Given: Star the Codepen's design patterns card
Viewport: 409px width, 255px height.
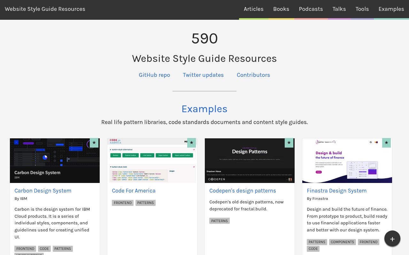Looking at the screenshot, I should [289, 142].
